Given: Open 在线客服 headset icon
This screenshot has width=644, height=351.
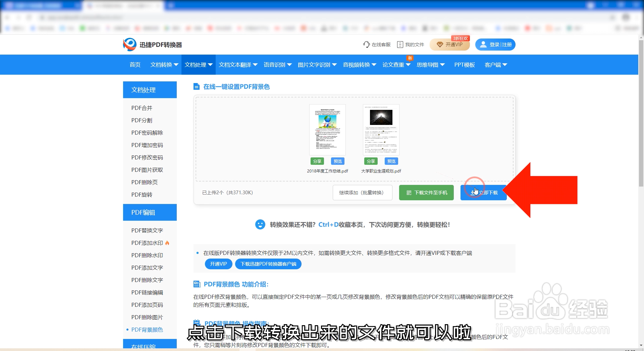Looking at the screenshot, I should pyautogui.click(x=366, y=45).
